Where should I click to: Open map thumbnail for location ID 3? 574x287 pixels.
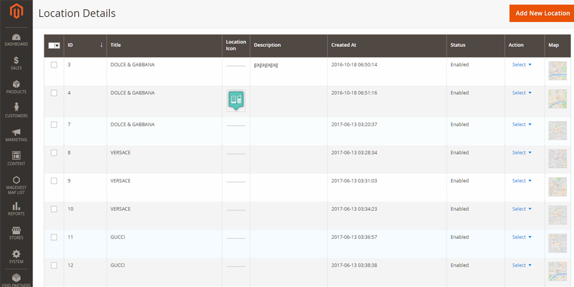(x=558, y=71)
